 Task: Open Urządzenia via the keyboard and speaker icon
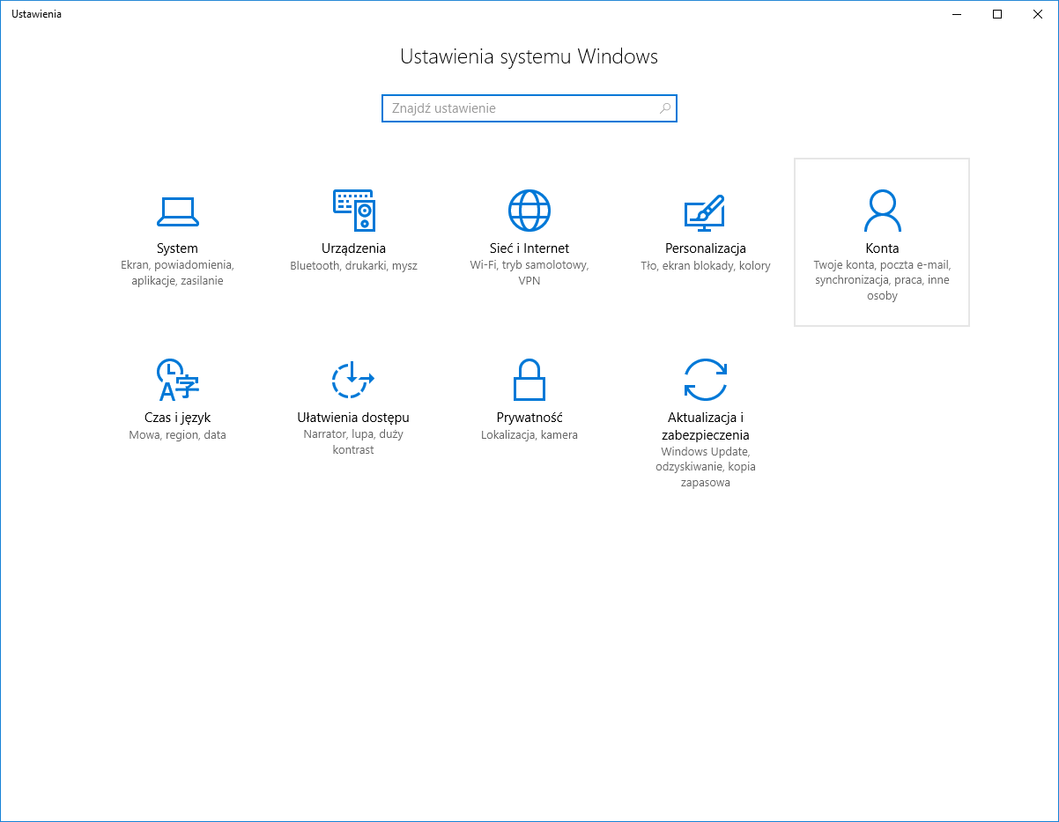coord(353,211)
